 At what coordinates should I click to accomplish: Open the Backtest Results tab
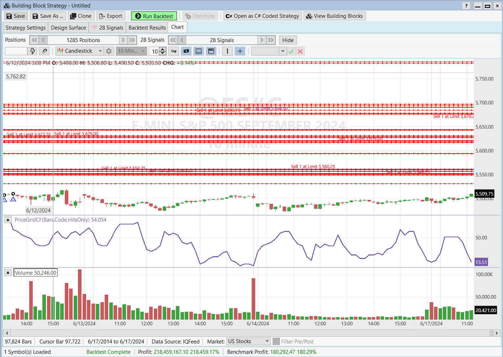point(147,28)
